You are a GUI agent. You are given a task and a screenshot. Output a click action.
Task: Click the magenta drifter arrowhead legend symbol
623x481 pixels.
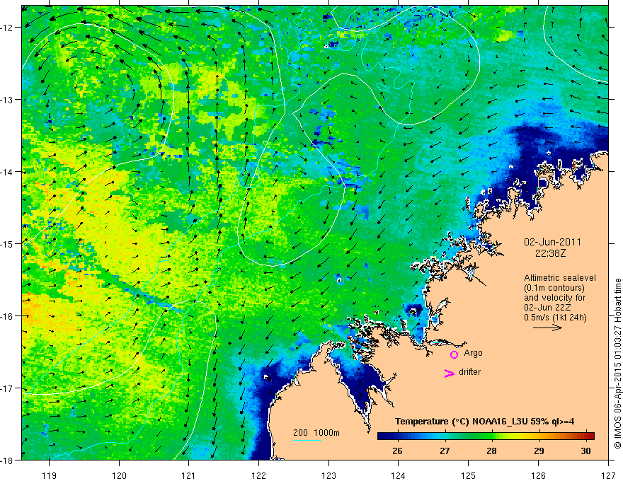click(x=449, y=373)
